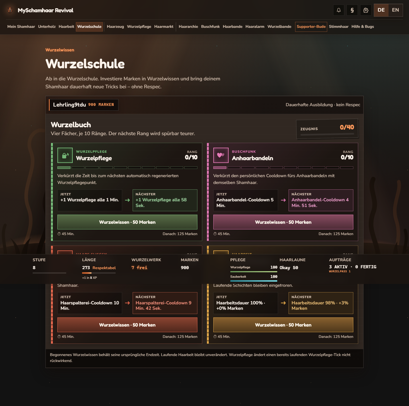Open Wurzelbande in the top navigation
The image size is (409, 406).
[279, 27]
